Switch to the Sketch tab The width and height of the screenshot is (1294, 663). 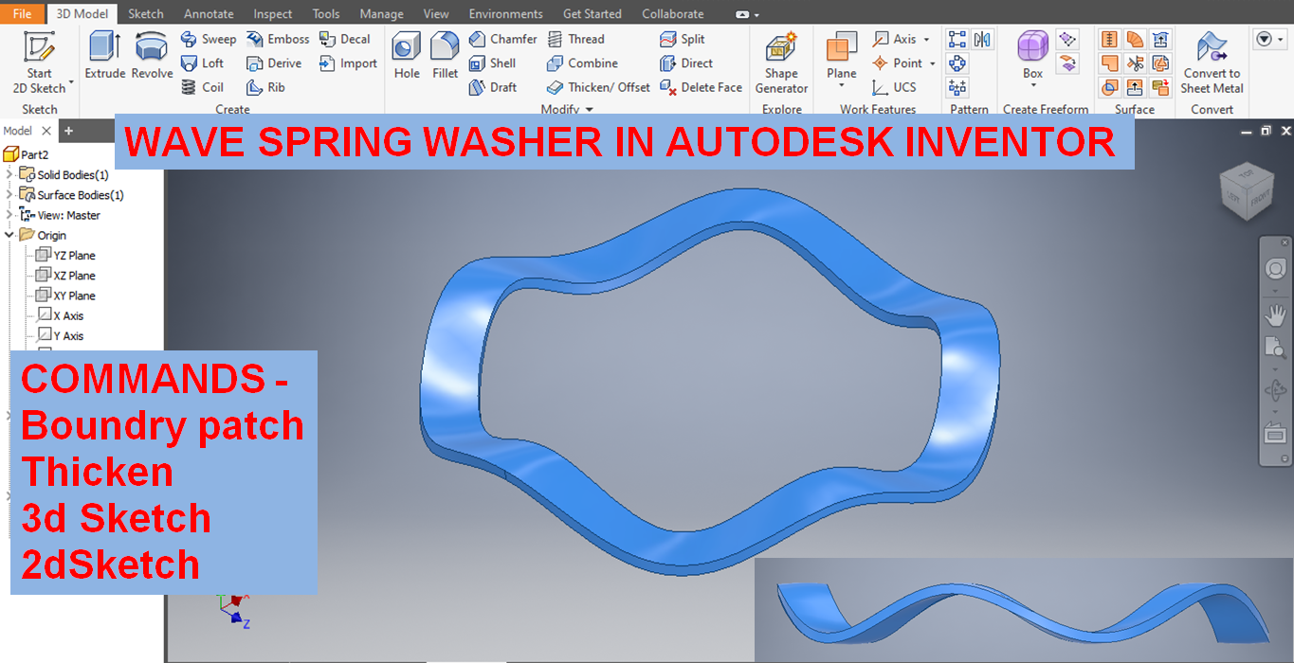coord(146,13)
